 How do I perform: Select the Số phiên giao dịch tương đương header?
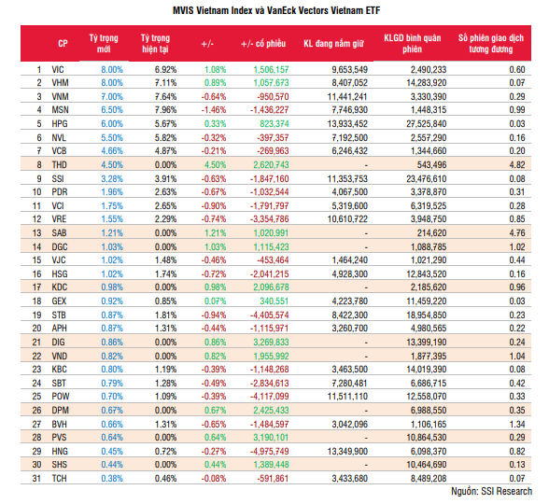pos(491,43)
